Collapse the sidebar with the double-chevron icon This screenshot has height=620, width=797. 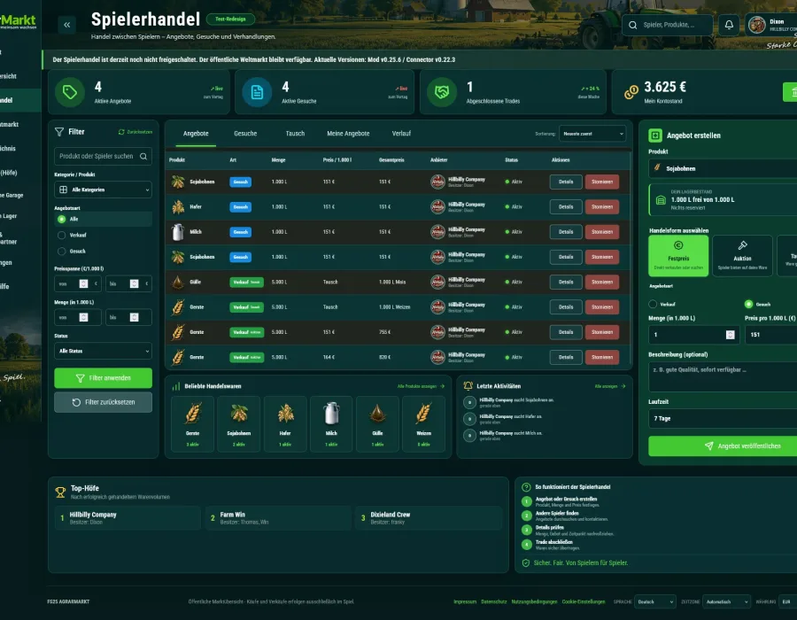point(67,25)
